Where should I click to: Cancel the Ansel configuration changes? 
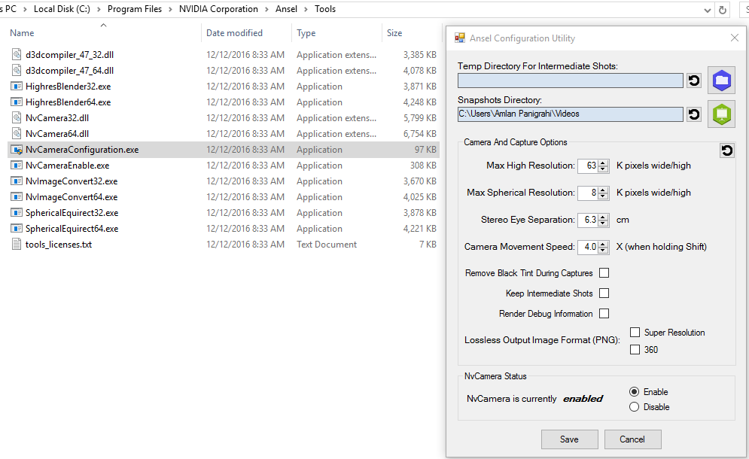click(x=632, y=439)
